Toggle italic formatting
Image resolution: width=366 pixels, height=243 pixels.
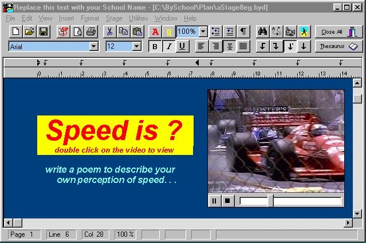tap(169, 46)
